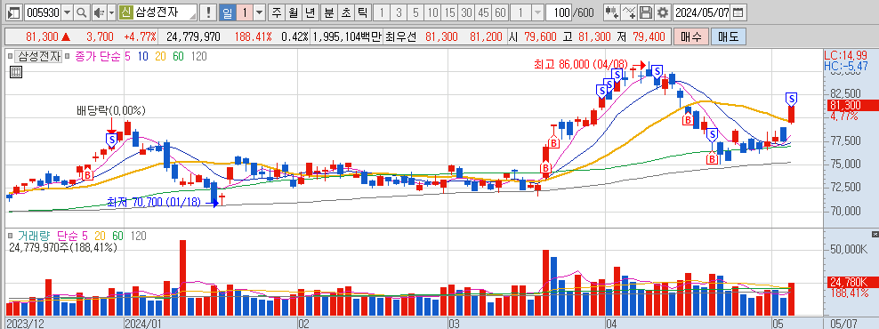This screenshot has height=329, width=879.
Task: Select the 3 interval button
Action: tap(399, 12)
